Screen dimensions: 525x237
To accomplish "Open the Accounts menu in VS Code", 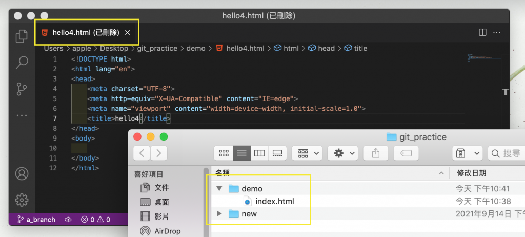I will click(x=22, y=173).
